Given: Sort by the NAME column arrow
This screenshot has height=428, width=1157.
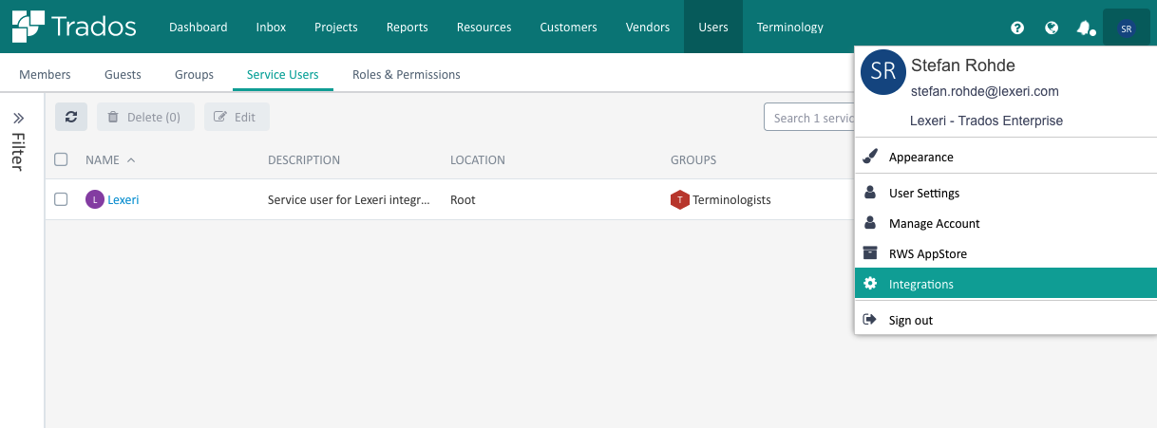Looking at the screenshot, I should pyautogui.click(x=131, y=159).
